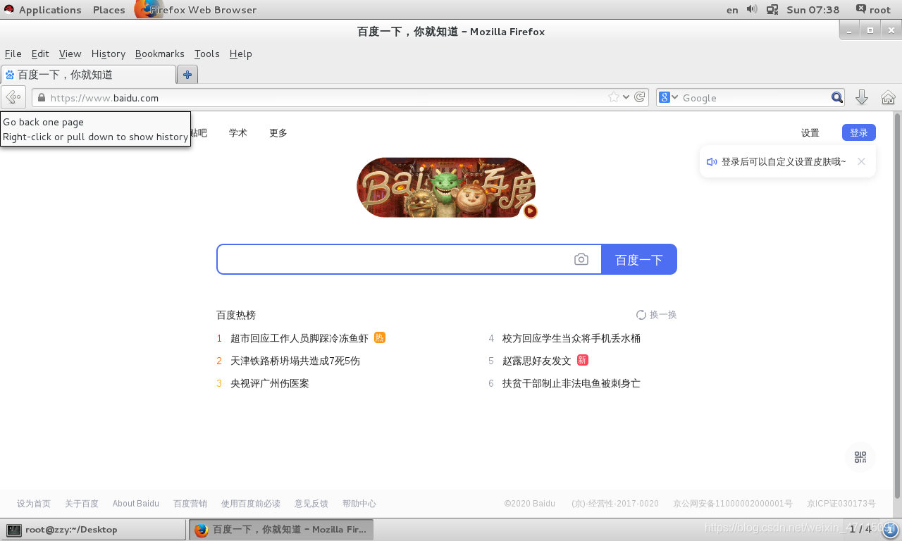Click 设为首页 footer link
Viewport: 902px width, 541px height.
pos(34,504)
